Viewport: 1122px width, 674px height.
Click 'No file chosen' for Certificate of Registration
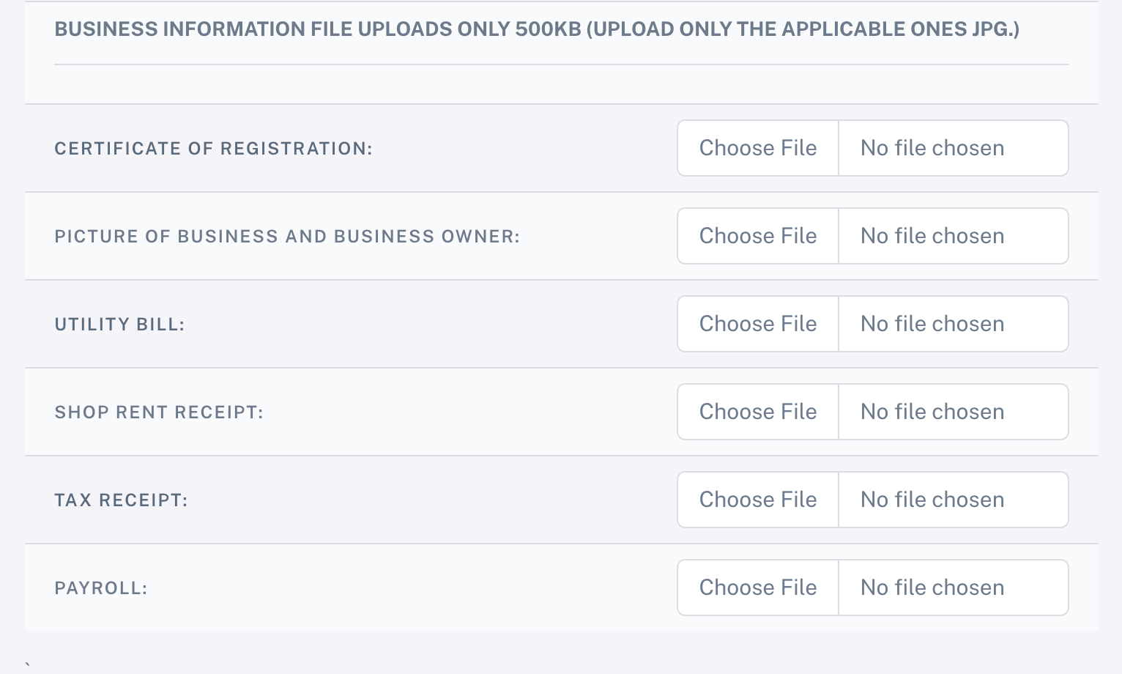932,148
